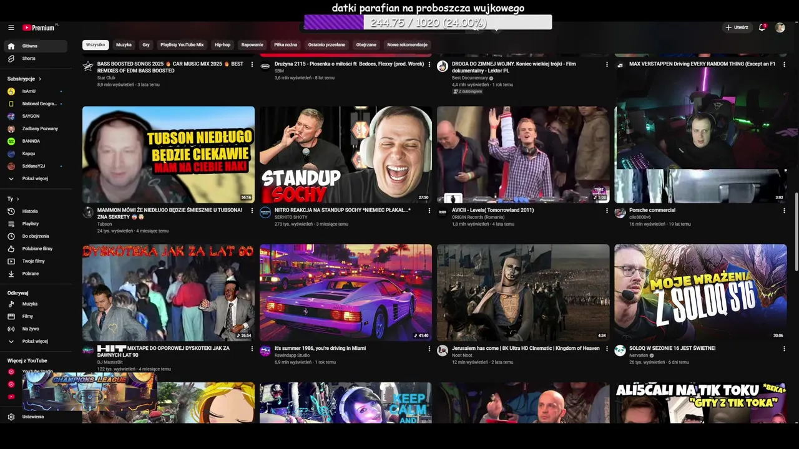Select Playlisty YouTube Mix chip
Viewport: 799px width, 449px height.
tap(182, 45)
